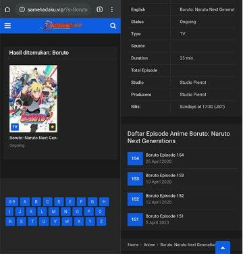Open the site info icon in address bar

point(22,9)
